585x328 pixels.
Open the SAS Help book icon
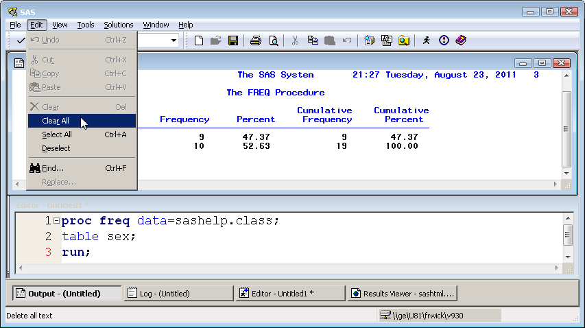(x=460, y=40)
